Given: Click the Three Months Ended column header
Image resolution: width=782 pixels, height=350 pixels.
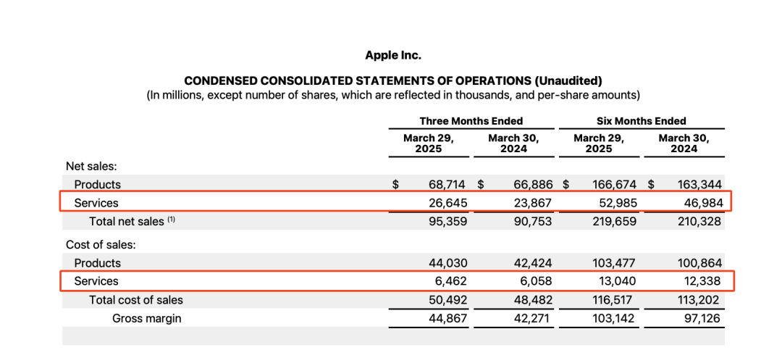Looking at the screenshot, I should 471,121.
